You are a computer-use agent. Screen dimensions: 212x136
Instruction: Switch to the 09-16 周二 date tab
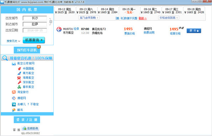coord(150,11)
